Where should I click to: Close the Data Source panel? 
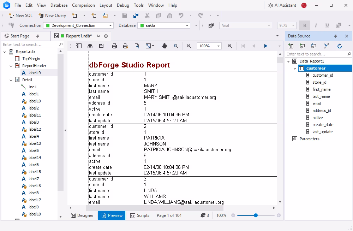[347, 36]
